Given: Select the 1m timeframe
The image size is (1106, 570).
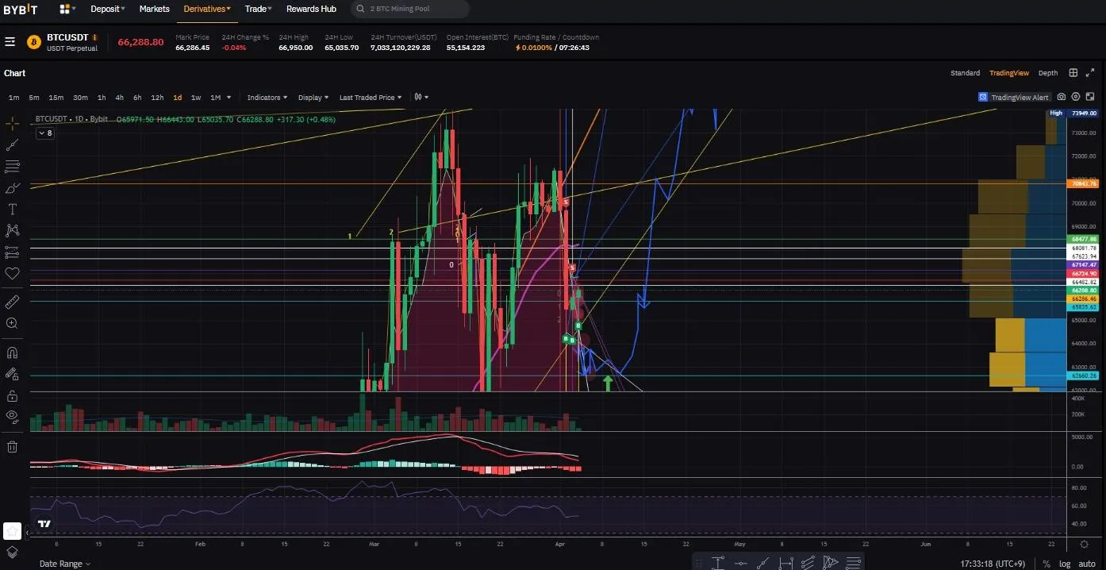Looking at the screenshot, I should tap(13, 98).
